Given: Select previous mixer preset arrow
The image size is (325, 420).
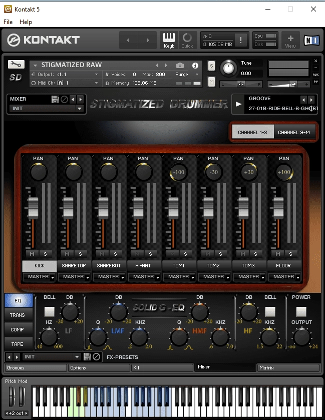Looking at the screenshot, I should point(73,100).
